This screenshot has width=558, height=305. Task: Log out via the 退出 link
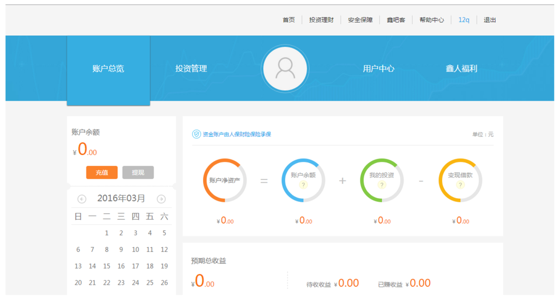point(489,20)
